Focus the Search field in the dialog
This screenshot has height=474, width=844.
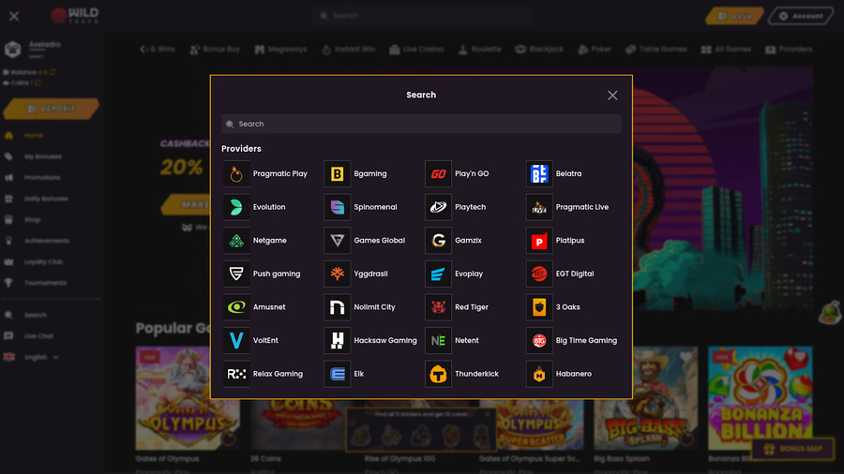(421, 124)
